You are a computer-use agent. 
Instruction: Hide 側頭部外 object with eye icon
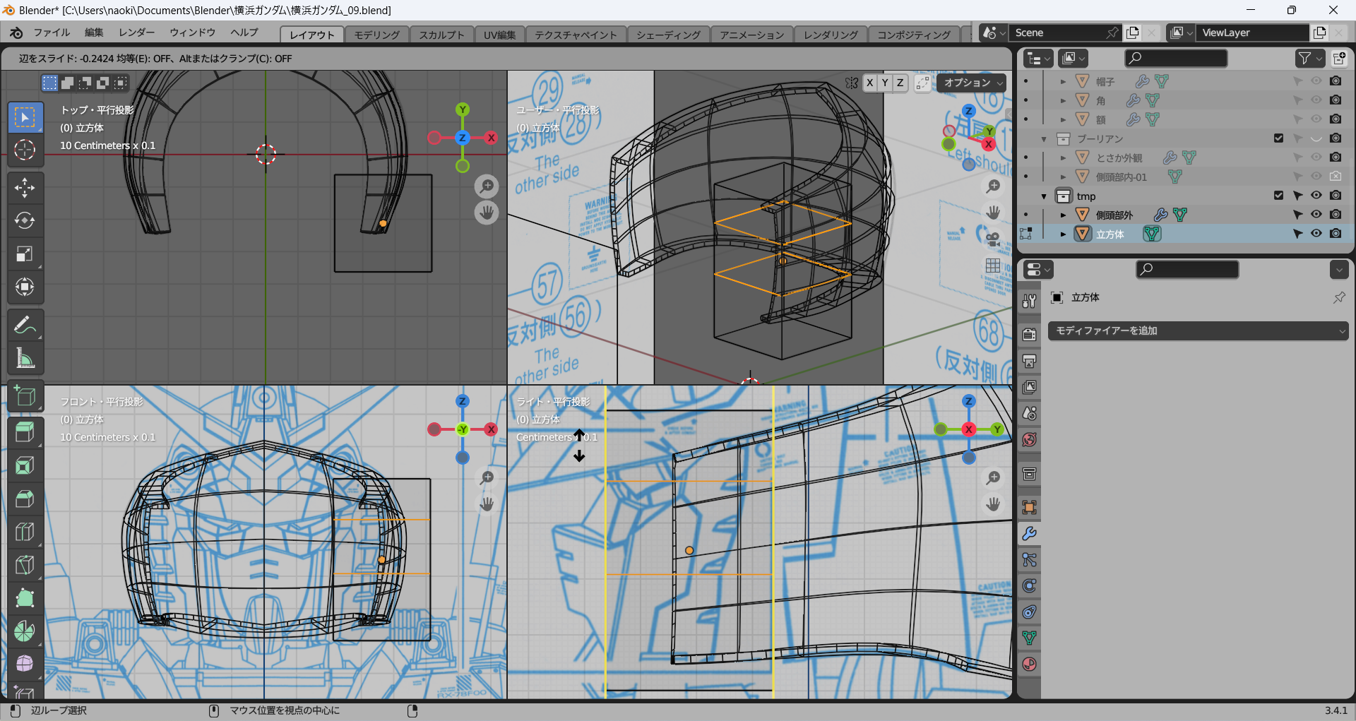coord(1316,215)
